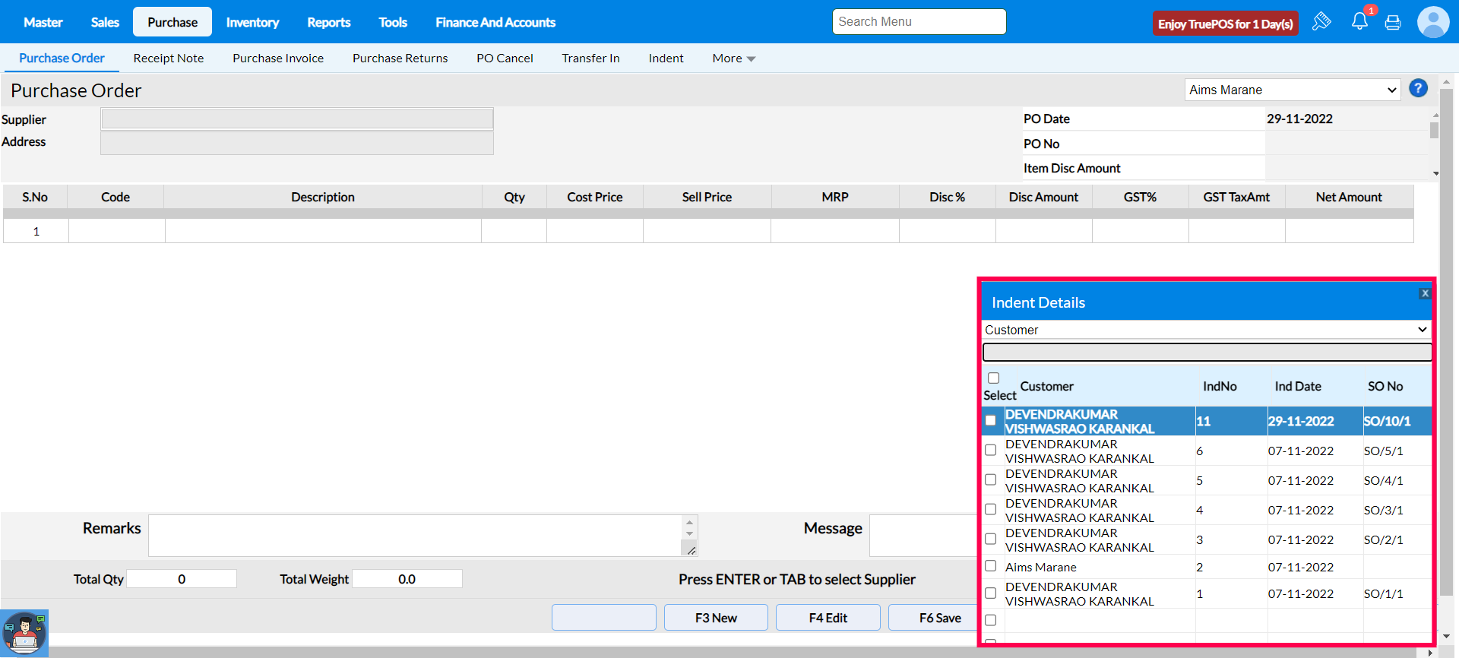Screen dimensions: 1459x658
Task: Open the Tools menu
Action: pos(393,22)
